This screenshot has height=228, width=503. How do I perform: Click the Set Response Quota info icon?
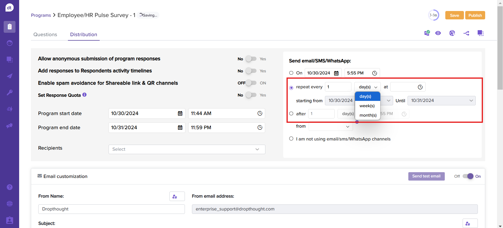click(x=84, y=95)
